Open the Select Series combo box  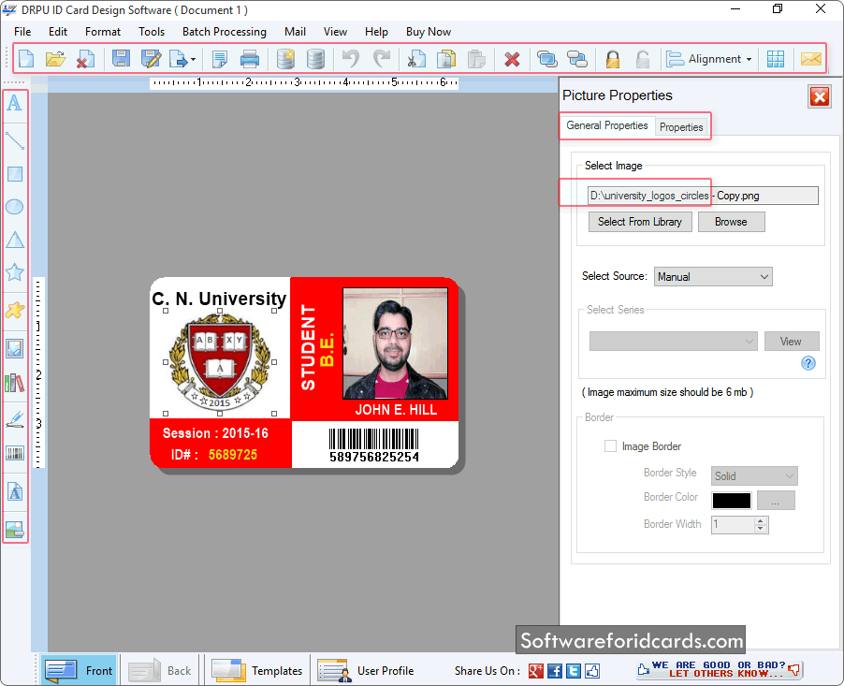tap(674, 342)
